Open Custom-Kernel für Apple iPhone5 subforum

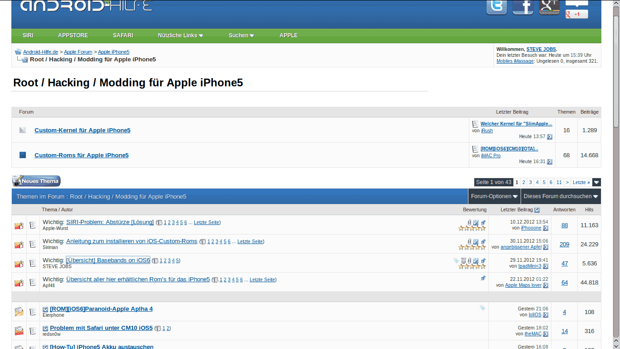(83, 130)
